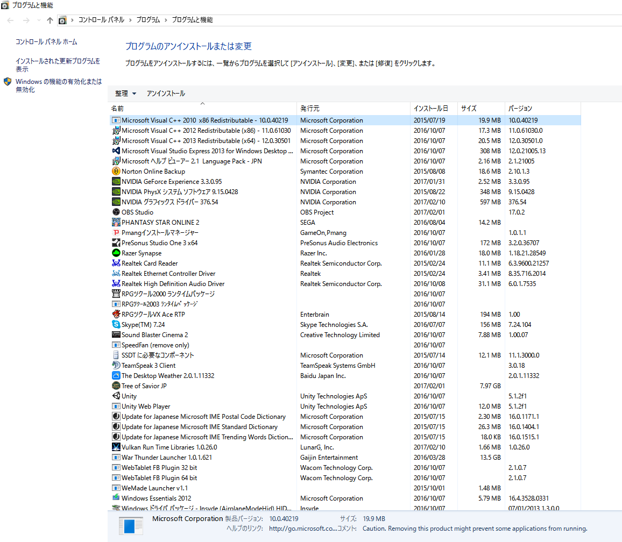Screen dimensions: 622x542
Task: Click the Visual Studio Express 2013 icon
Action: coord(116,151)
